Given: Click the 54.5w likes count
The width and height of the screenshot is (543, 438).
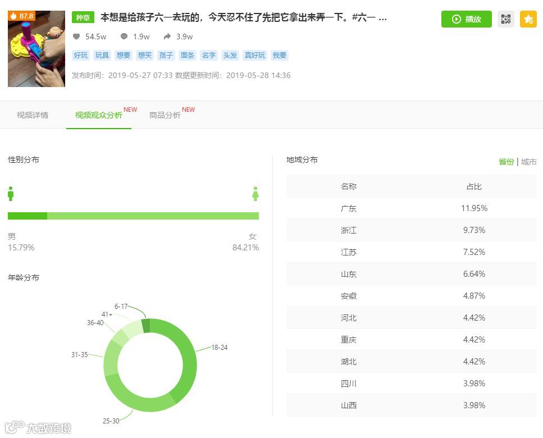Looking at the screenshot, I should (x=96, y=36).
